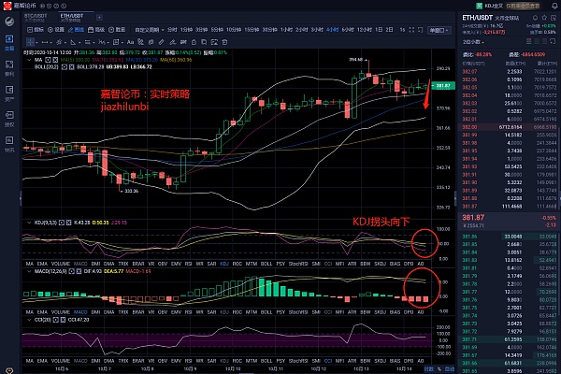Close the CCI indicator panel
The height and width of the screenshot is (374, 561).
tap(63, 320)
